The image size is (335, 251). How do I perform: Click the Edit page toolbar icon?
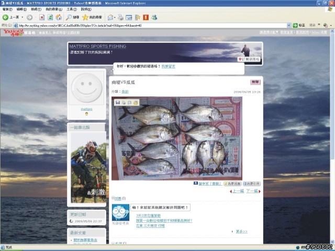pos(129,17)
